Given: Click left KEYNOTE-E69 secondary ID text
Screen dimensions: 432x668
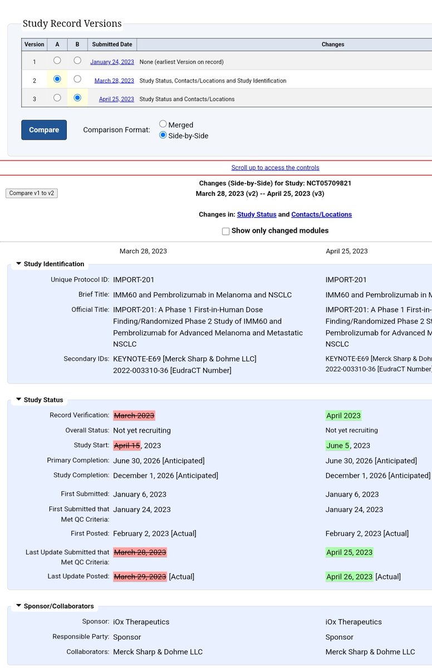Looking at the screenshot, I should tap(185, 358).
